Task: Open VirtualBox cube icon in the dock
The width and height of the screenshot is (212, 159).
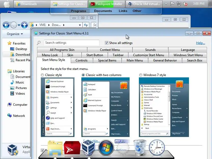Action: point(89,147)
